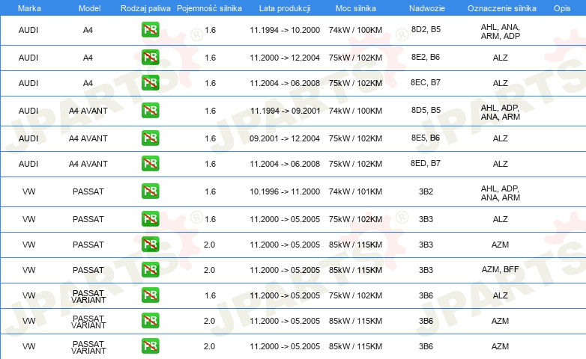This screenshot has width=586, height=359.
Task: Click engine codes in A4 Avant 8D5, B5 row
Action: click(501, 112)
